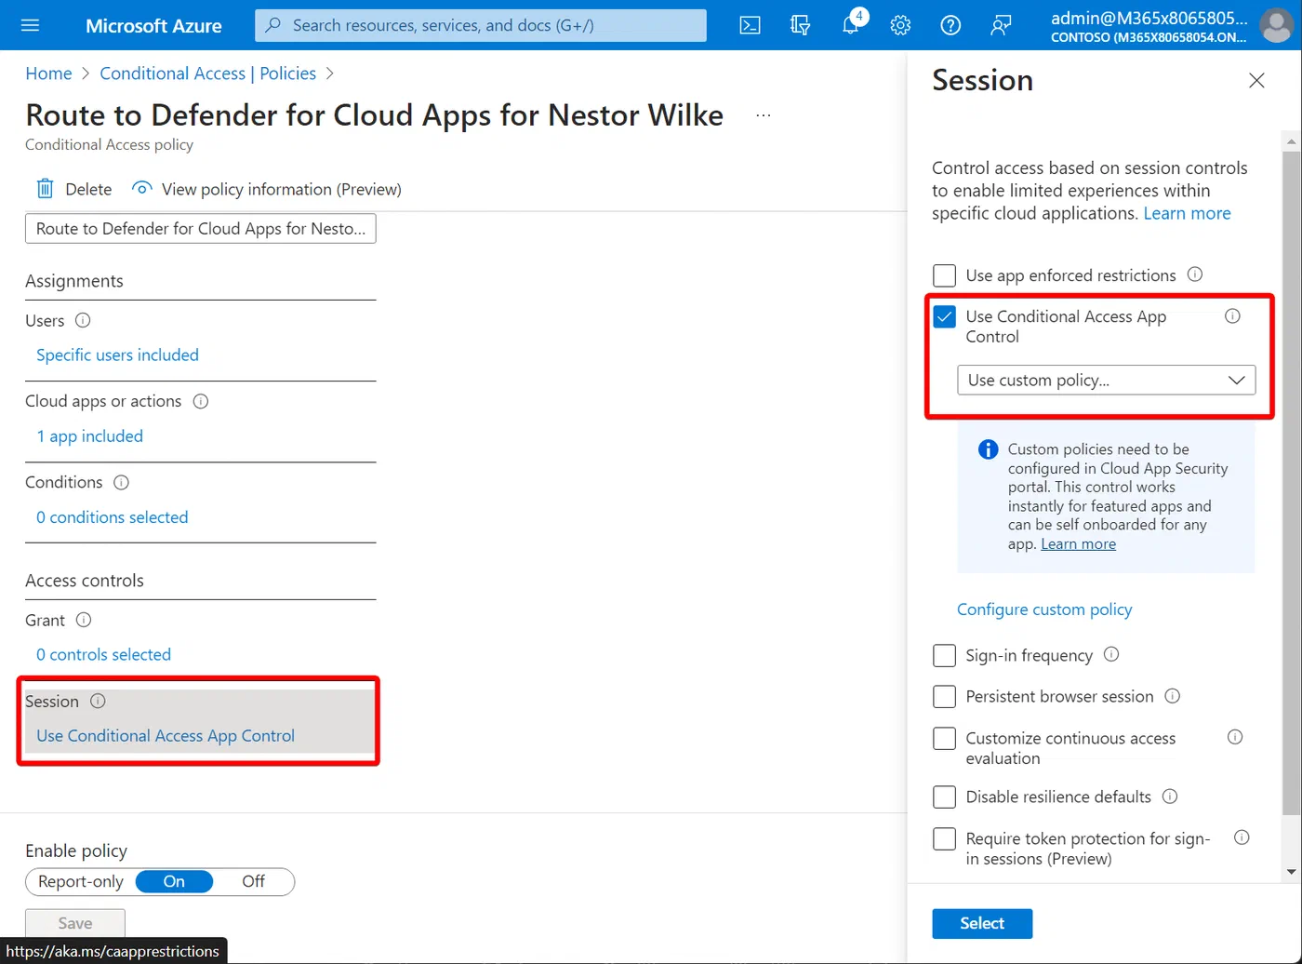Click info icon next to Cloud apps or actions
Viewport: 1302px width, 964px height.
click(x=200, y=401)
